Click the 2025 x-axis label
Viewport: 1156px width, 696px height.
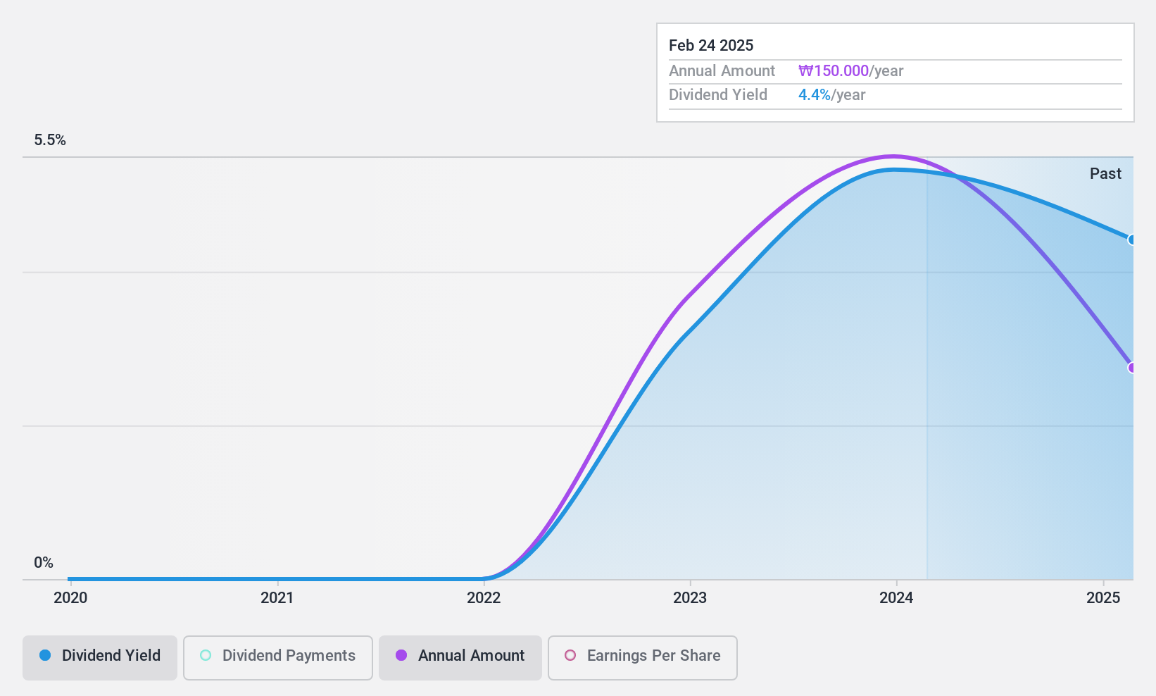pos(1103,598)
